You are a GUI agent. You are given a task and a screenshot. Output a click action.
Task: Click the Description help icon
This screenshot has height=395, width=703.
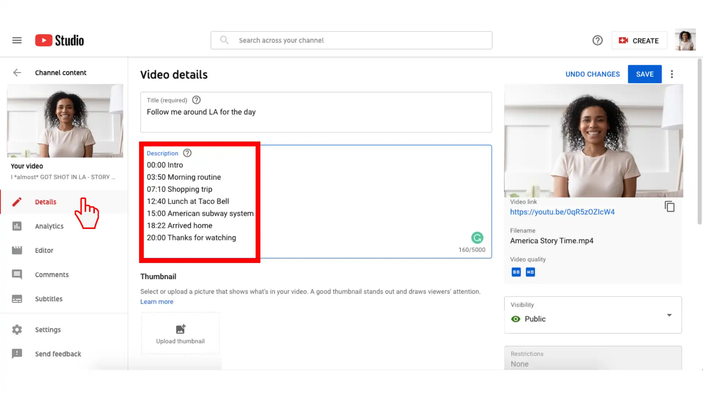(x=187, y=153)
